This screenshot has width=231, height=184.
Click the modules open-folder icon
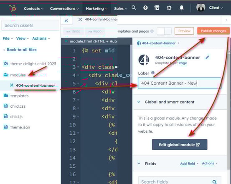6,75
